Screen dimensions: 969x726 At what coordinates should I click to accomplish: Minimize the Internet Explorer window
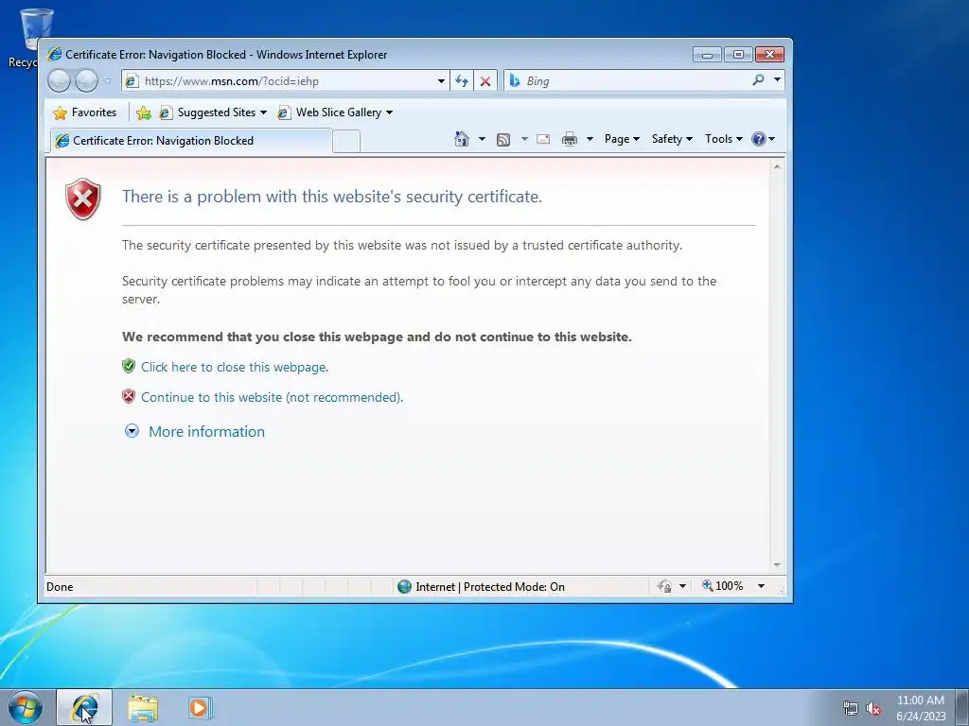pyautogui.click(x=707, y=55)
